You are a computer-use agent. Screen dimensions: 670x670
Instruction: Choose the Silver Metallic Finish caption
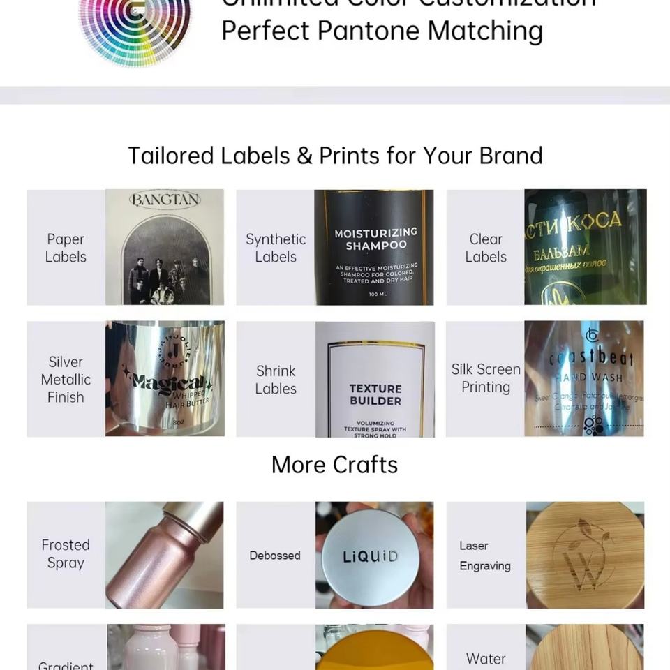[x=66, y=380]
